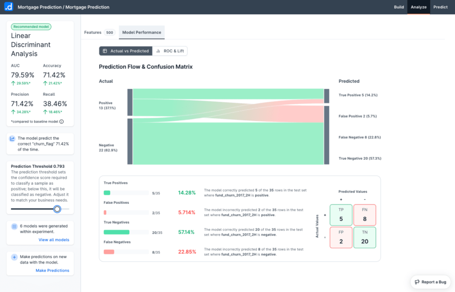Click the table icon inside Actual vs Predicted

pos(104,51)
